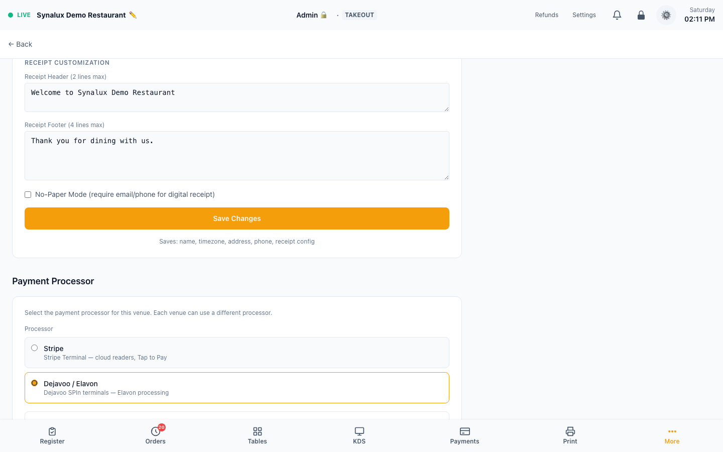Viewport: 723px width, 452px height.
Task: Open the More ellipsis icon
Action: click(x=672, y=431)
